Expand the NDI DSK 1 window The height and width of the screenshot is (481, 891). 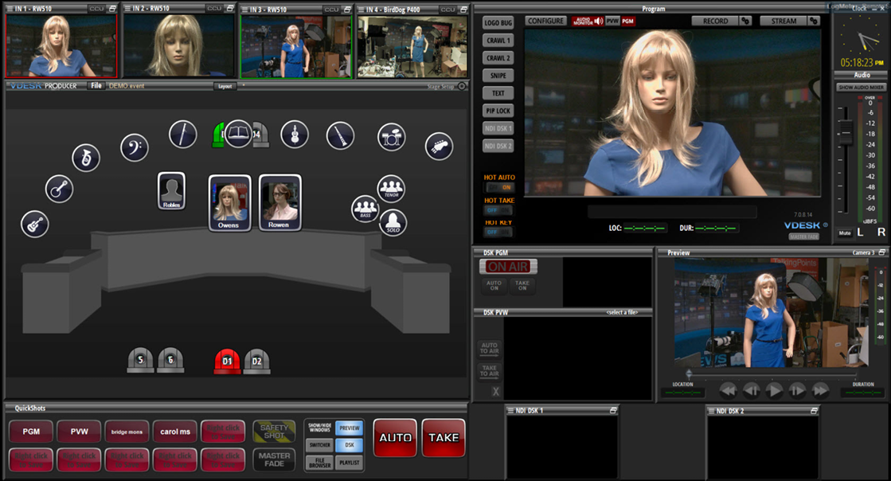coord(614,410)
